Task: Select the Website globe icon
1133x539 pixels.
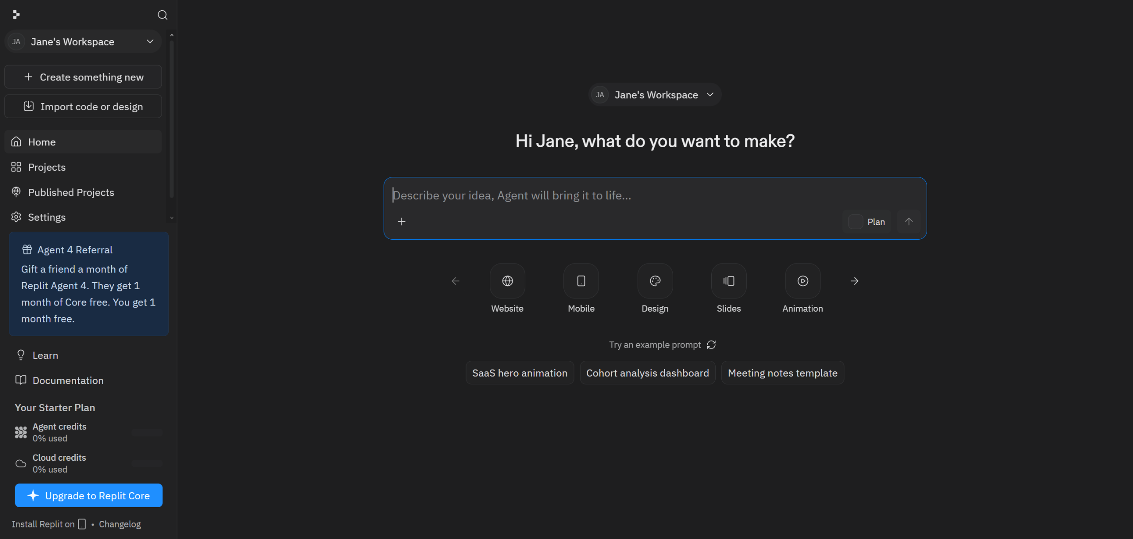Action: tap(507, 281)
